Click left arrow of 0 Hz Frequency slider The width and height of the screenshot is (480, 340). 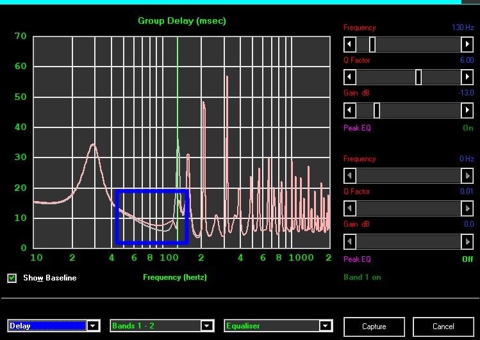[350, 176]
